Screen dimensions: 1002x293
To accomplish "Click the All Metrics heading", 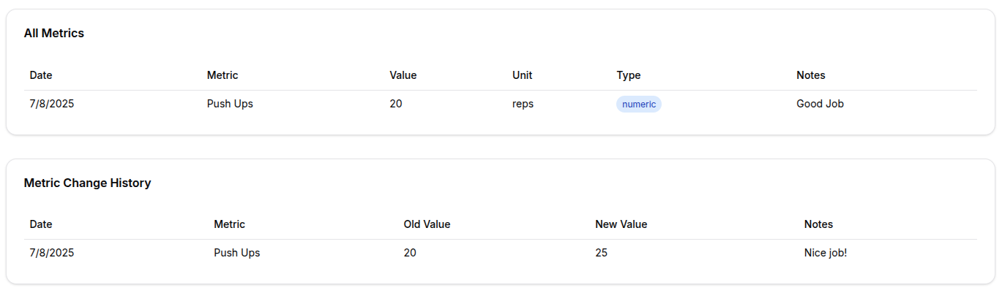I will 54,34.
